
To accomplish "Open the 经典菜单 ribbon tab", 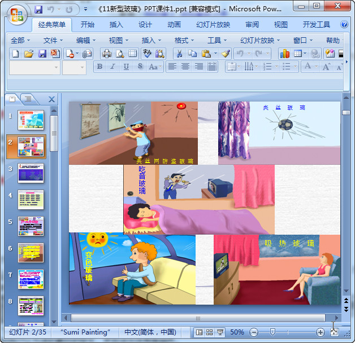I will tap(52, 24).
